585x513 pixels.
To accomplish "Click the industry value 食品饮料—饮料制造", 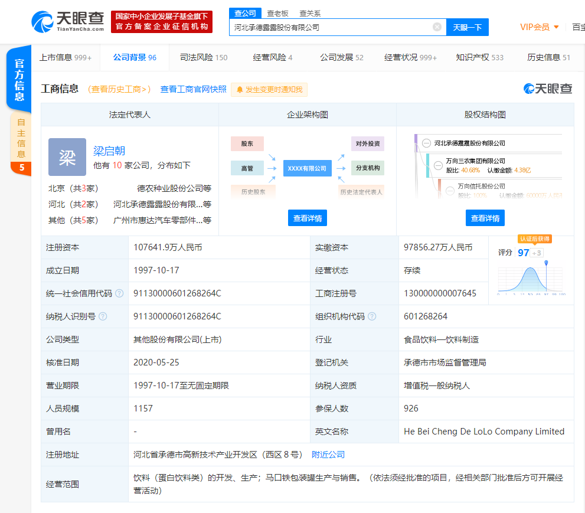I will pyautogui.click(x=441, y=339).
